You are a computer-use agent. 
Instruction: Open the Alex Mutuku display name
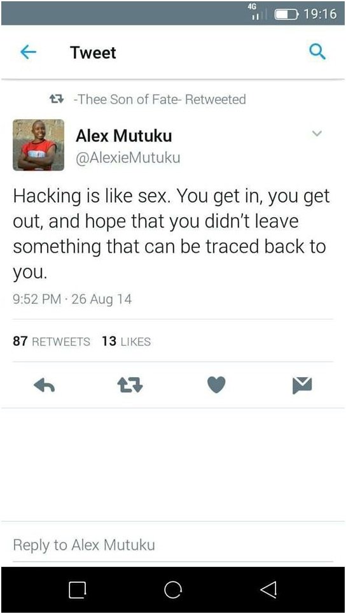[x=123, y=136]
